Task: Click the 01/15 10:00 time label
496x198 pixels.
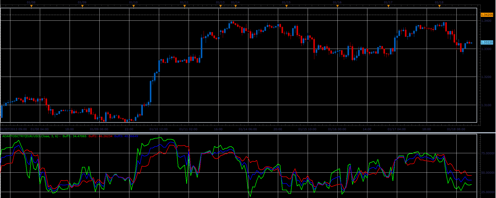Action: (x=307, y=129)
